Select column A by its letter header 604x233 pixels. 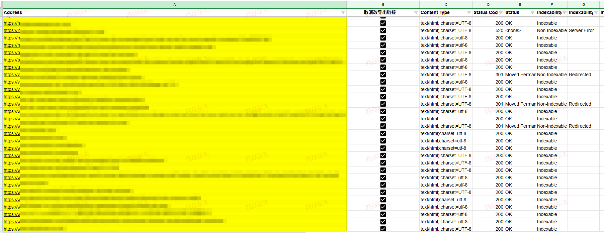click(174, 4)
